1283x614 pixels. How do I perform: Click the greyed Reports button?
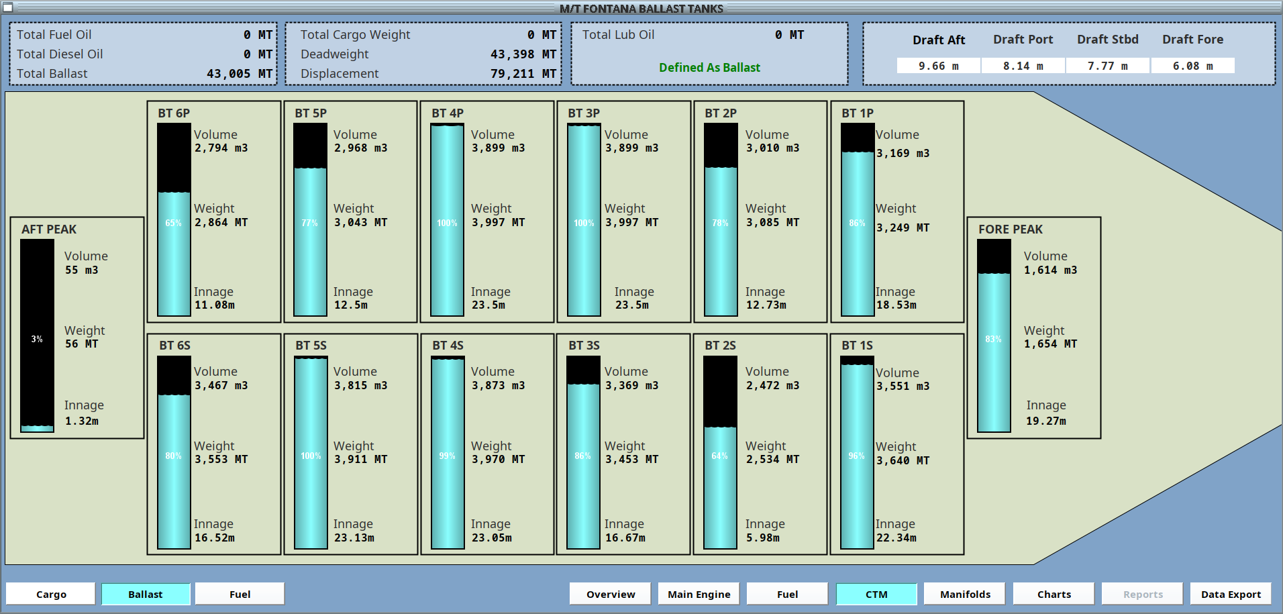coord(1143,594)
